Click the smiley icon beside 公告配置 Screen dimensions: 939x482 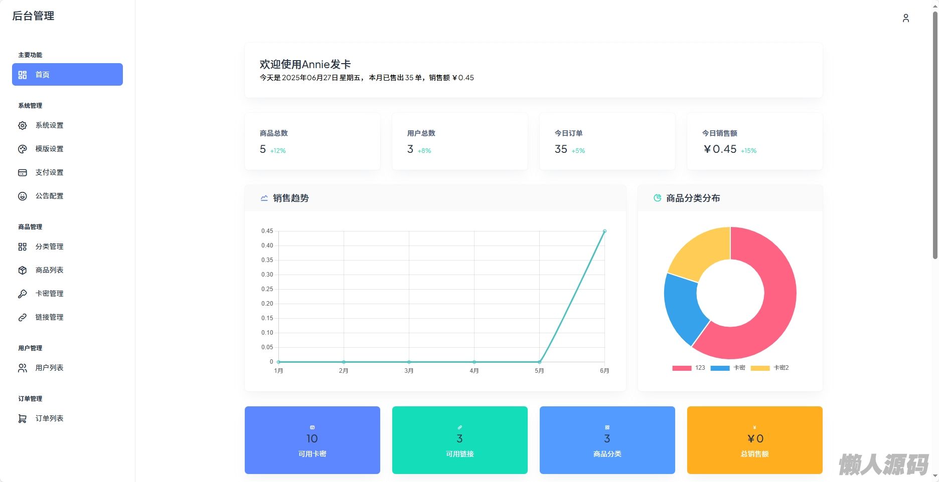pyautogui.click(x=23, y=196)
